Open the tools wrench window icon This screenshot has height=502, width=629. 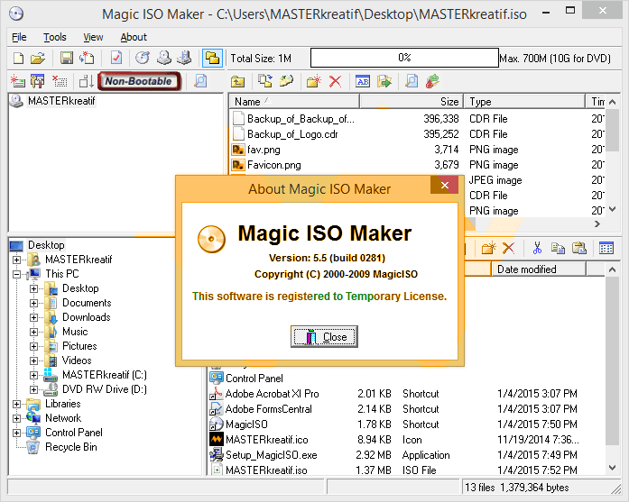[38, 81]
